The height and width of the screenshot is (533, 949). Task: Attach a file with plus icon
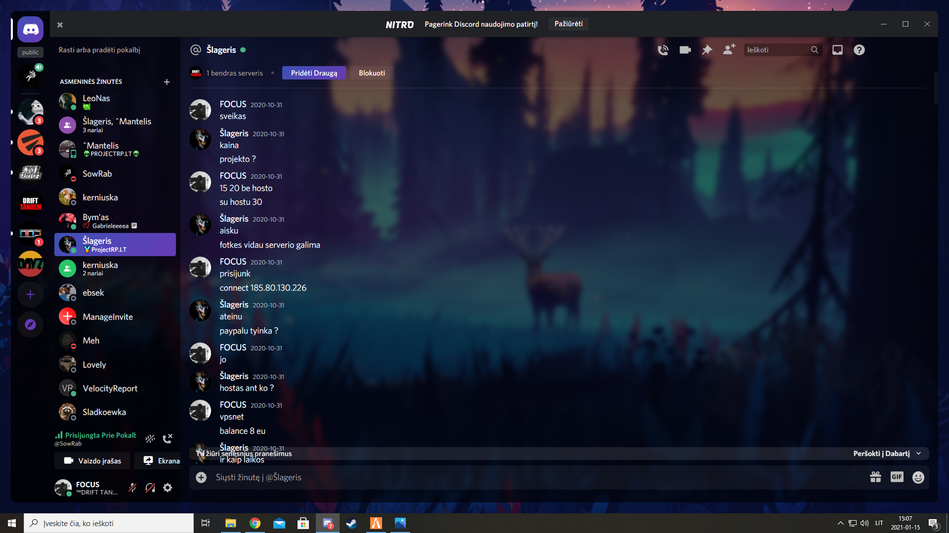201,477
